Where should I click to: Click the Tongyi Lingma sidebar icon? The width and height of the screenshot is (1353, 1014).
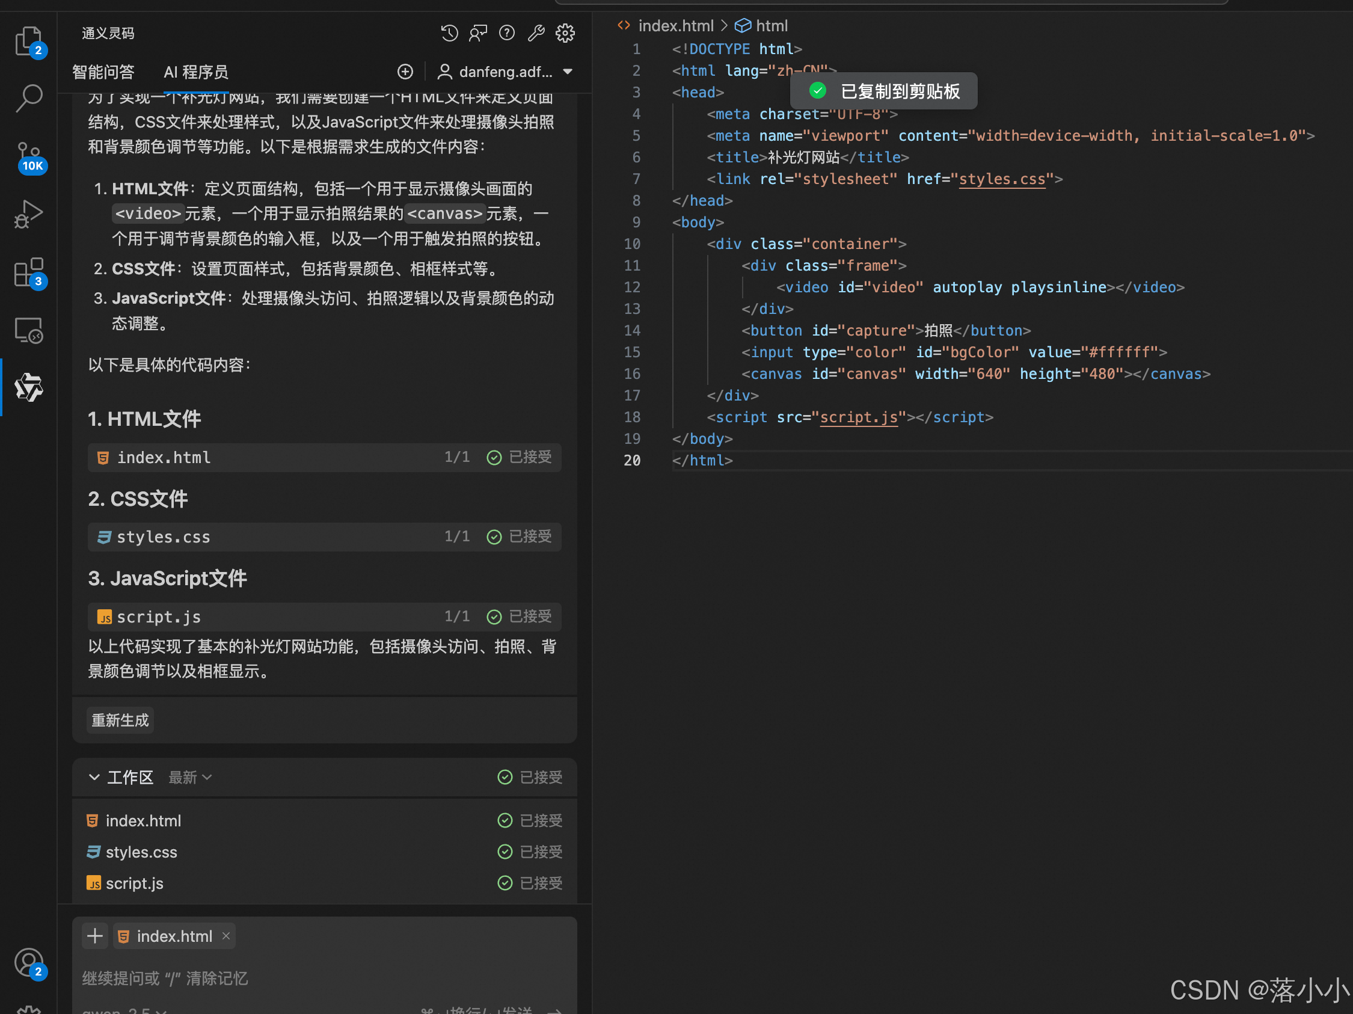pos(28,387)
